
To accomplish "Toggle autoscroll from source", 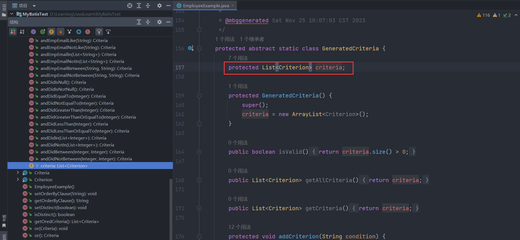I will pyautogui.click(x=108, y=32).
